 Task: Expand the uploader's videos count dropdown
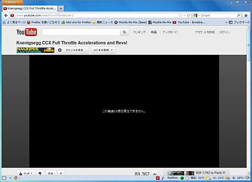tap(103, 50)
